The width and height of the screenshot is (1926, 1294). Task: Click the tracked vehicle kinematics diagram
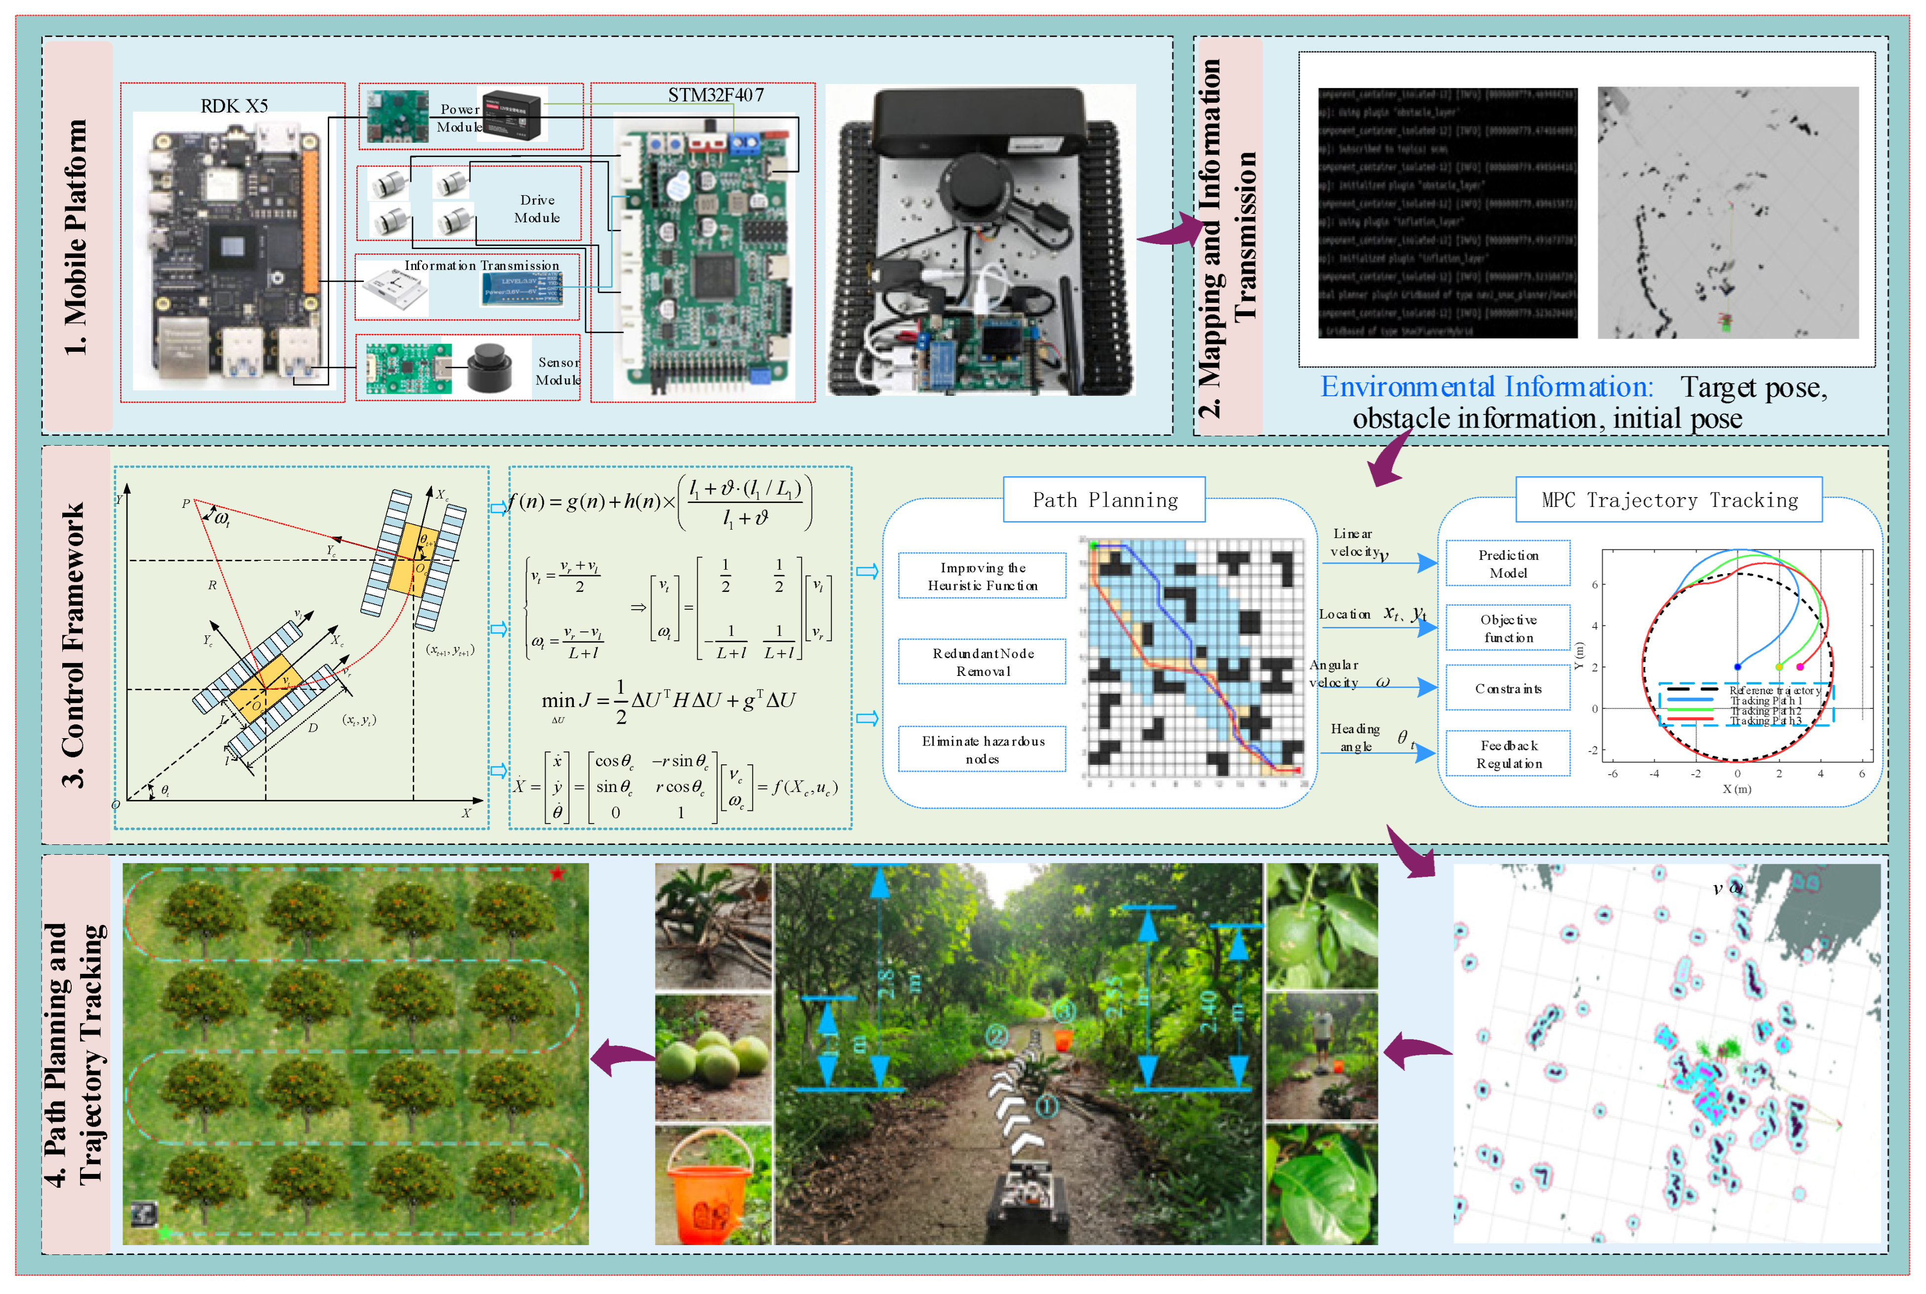[x=301, y=647]
